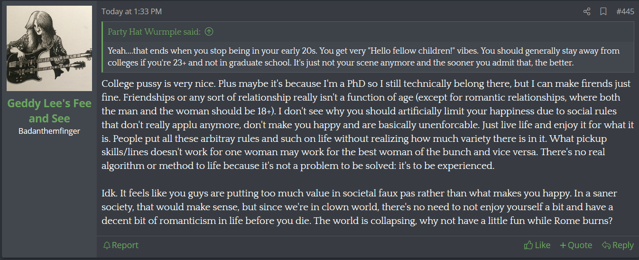Click the quoted "Hello fellow children" message text
This screenshot has width=639, height=260.
363,57
